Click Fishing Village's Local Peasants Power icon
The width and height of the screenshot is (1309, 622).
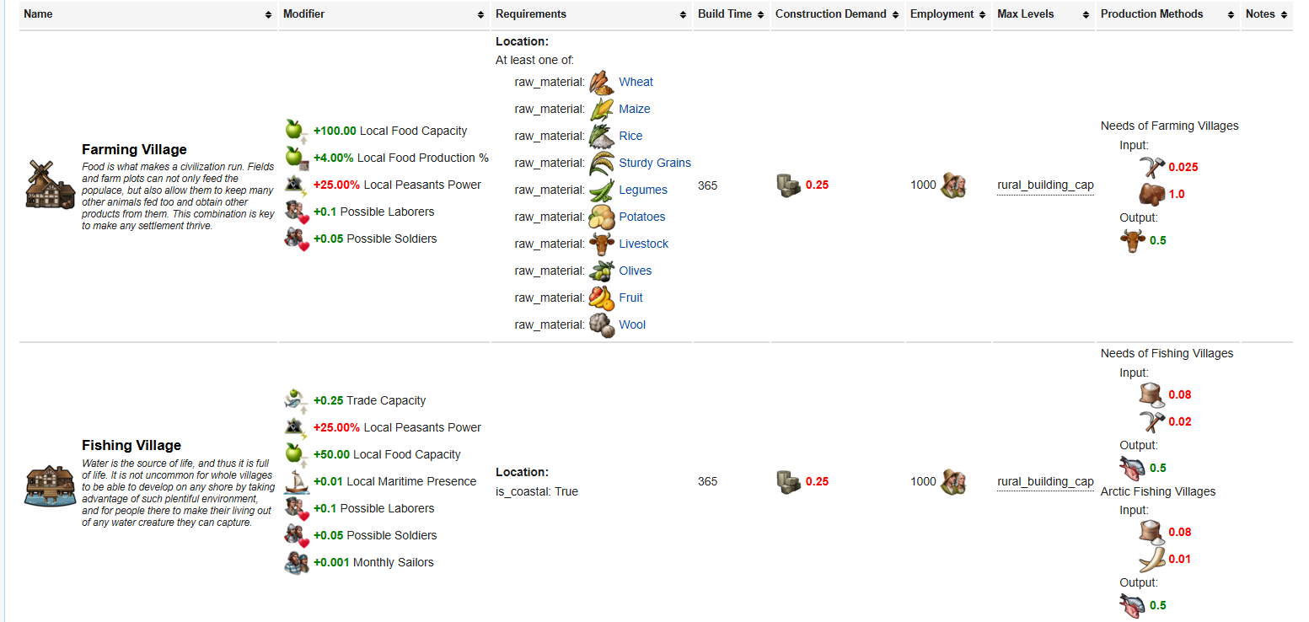(297, 427)
